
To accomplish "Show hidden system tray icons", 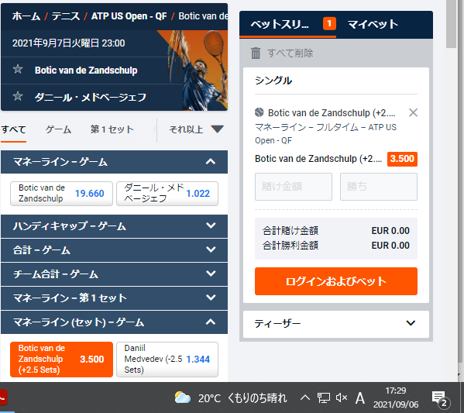I will click(305, 398).
